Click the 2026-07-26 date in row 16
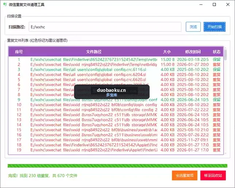The width and height of the screenshot is (235, 188). [193, 135]
